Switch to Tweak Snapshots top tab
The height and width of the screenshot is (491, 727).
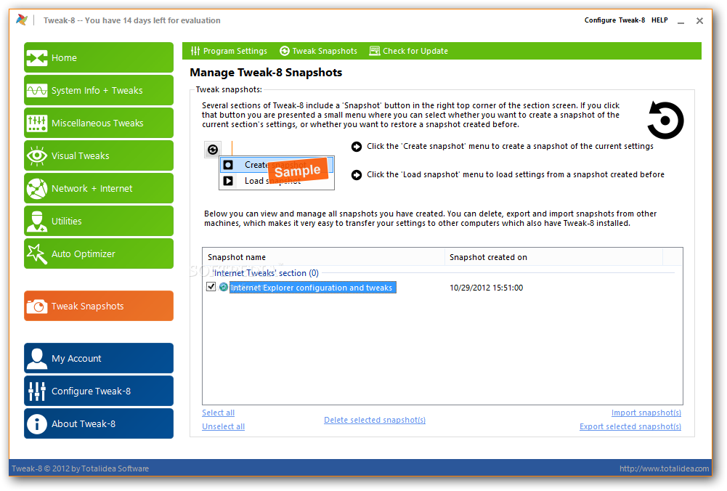click(x=319, y=51)
